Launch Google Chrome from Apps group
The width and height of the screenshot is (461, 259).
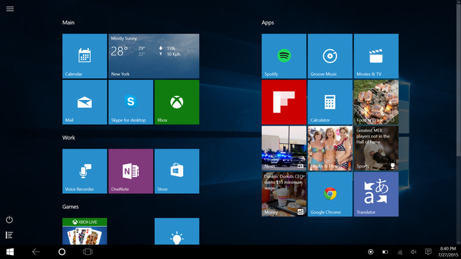[x=330, y=194]
